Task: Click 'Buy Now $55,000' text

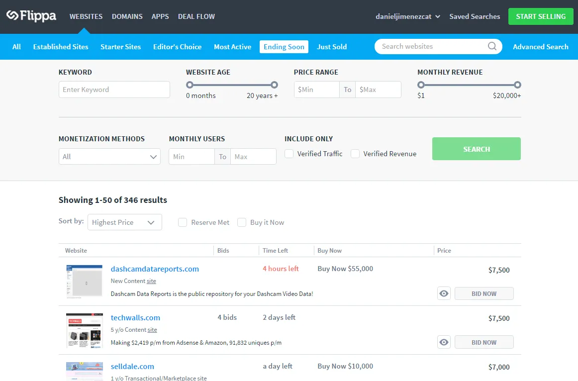Action: (x=345, y=269)
